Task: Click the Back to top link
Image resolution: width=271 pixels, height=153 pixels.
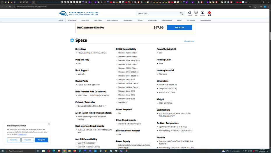Action: tap(189, 41)
